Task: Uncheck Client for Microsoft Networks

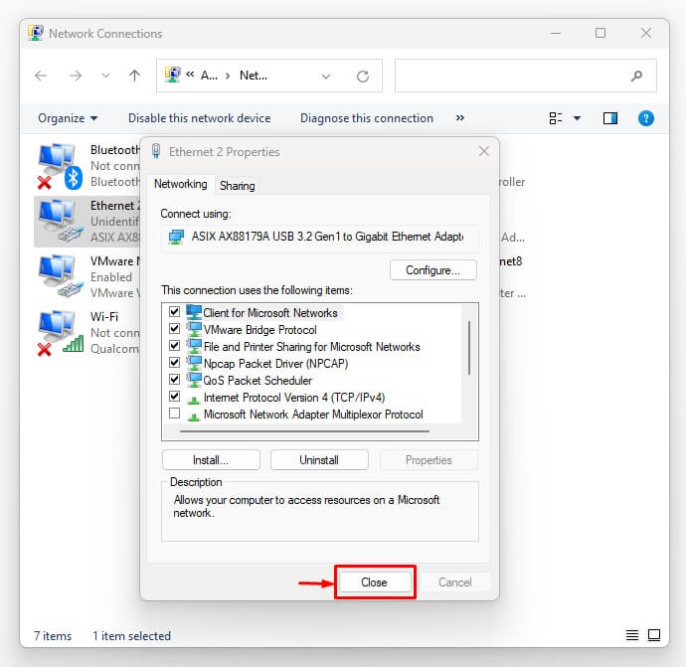Action: click(175, 312)
